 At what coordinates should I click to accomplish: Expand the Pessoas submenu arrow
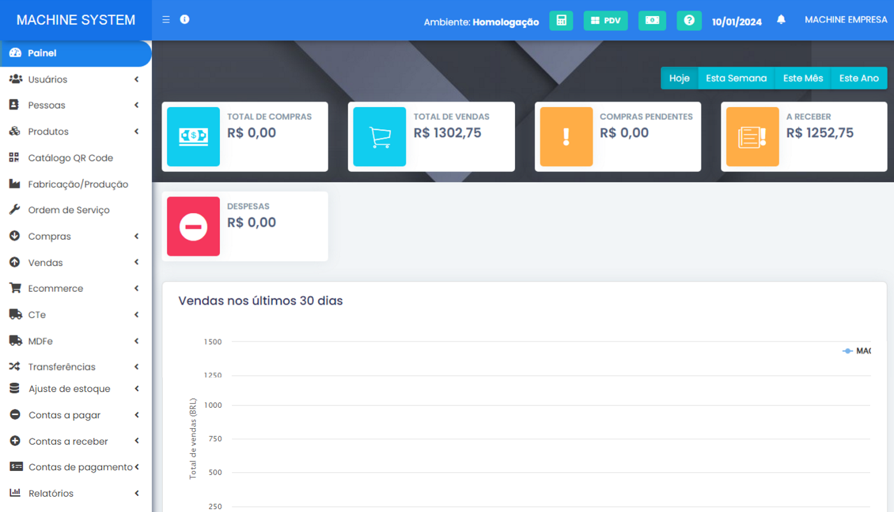click(136, 105)
